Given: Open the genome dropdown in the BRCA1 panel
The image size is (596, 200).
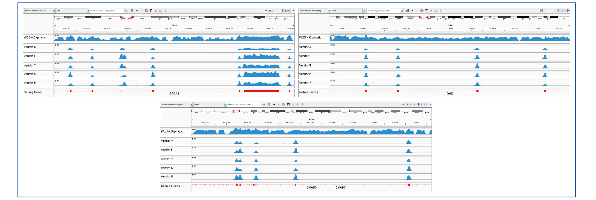Looking at the screenshot, I should [54, 11].
